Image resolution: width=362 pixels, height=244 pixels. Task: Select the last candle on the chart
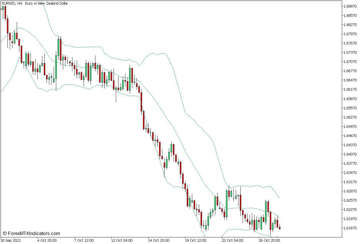[x=280, y=228]
